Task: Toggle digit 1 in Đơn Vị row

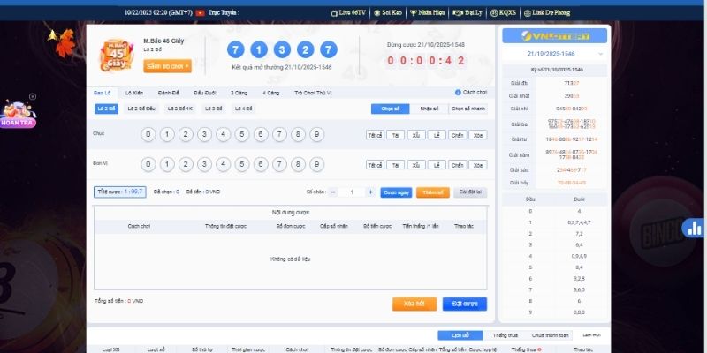Action: tap(167, 164)
